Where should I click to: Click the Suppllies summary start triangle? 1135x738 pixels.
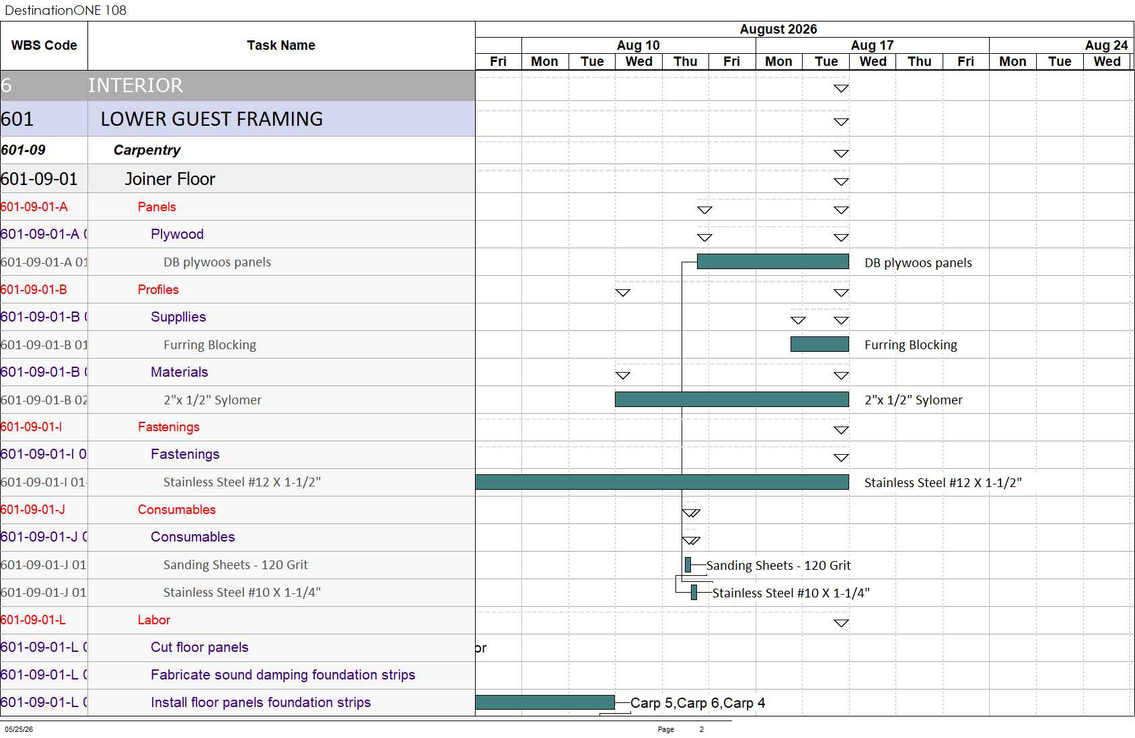(x=798, y=321)
